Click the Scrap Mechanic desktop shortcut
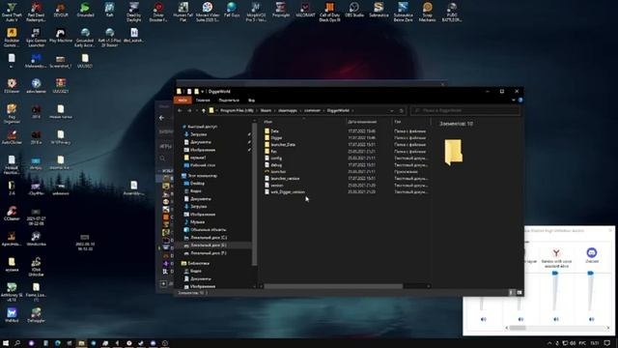The width and height of the screenshot is (618, 348). point(427,12)
